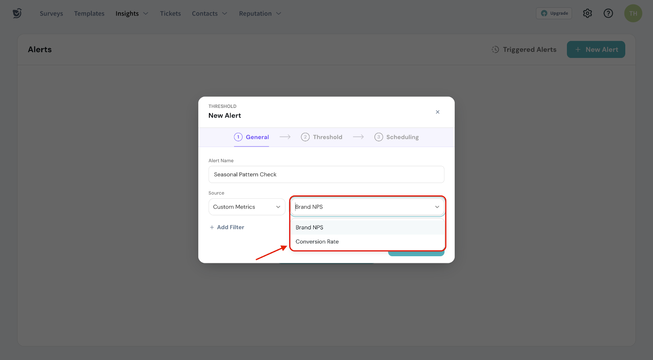
Task: Click the clock icon beside Triggered Alerts
Action: click(x=495, y=50)
